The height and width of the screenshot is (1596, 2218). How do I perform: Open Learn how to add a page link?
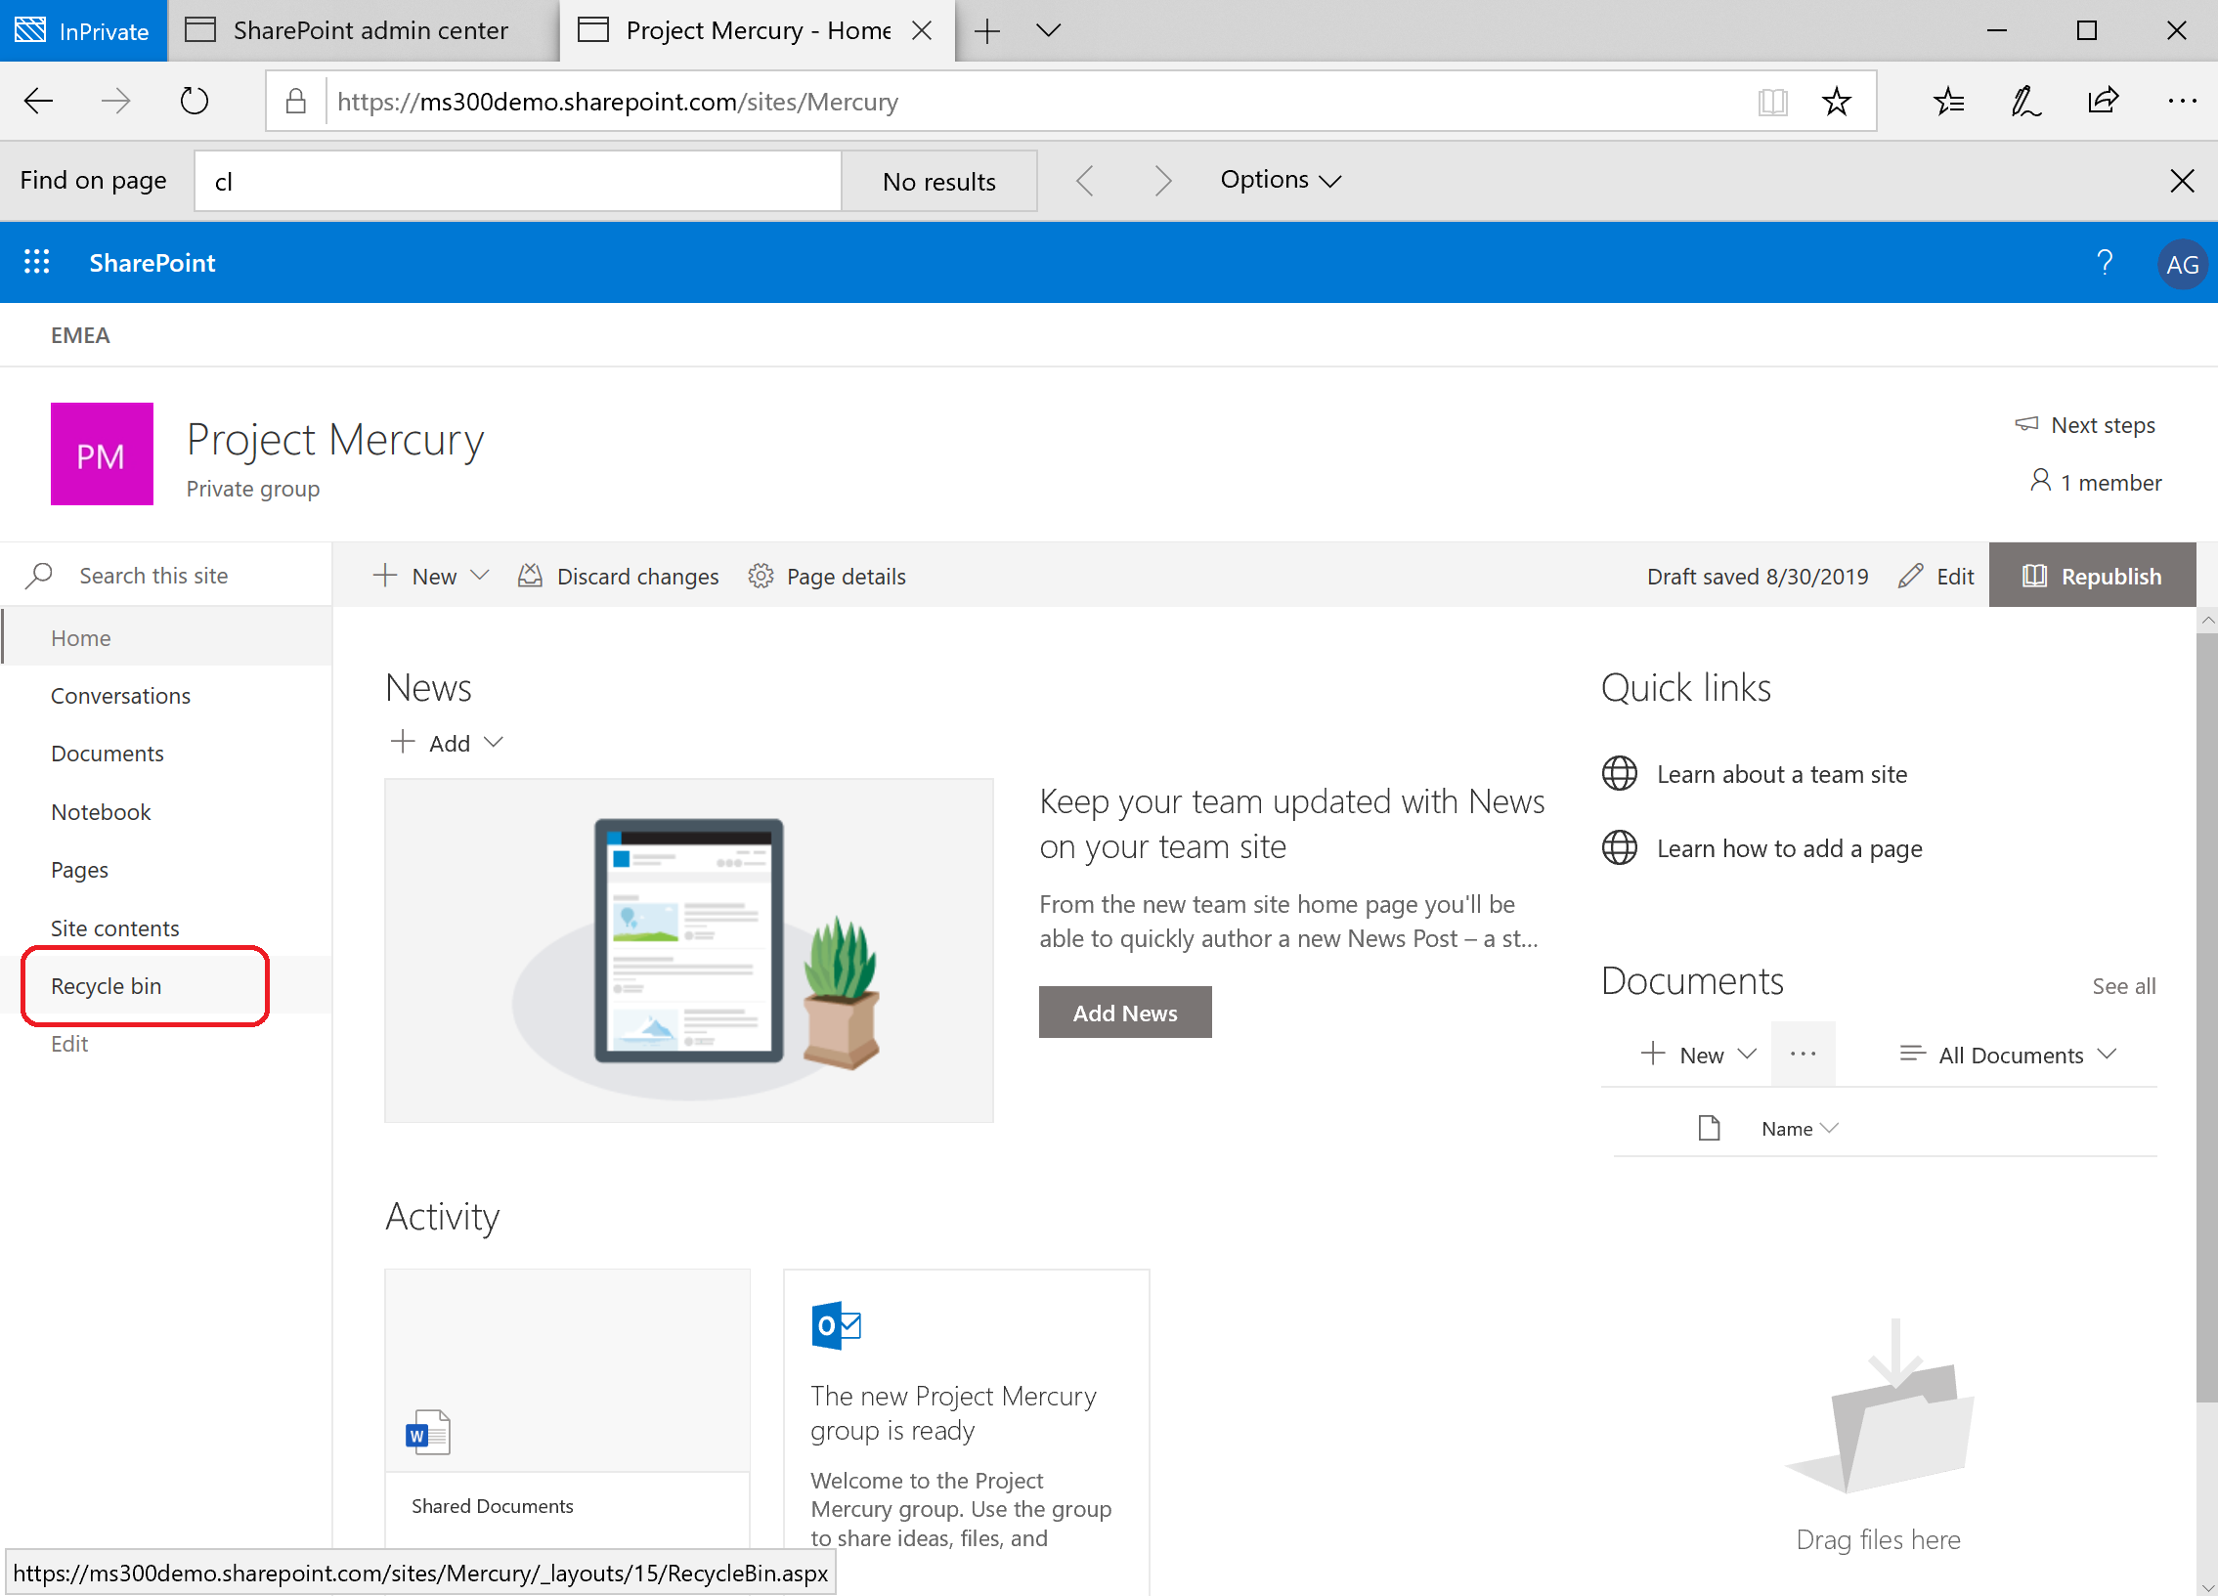click(1789, 848)
